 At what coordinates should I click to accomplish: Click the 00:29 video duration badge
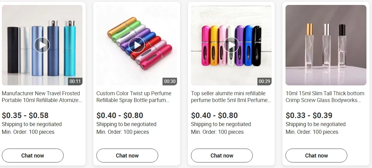pyautogui.click(x=264, y=81)
